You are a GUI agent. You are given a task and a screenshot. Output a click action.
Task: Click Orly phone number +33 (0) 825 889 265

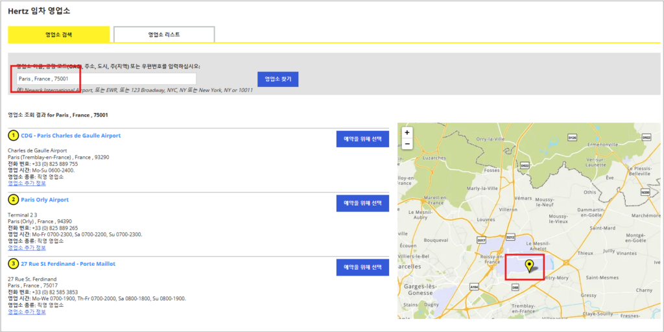(x=55, y=228)
